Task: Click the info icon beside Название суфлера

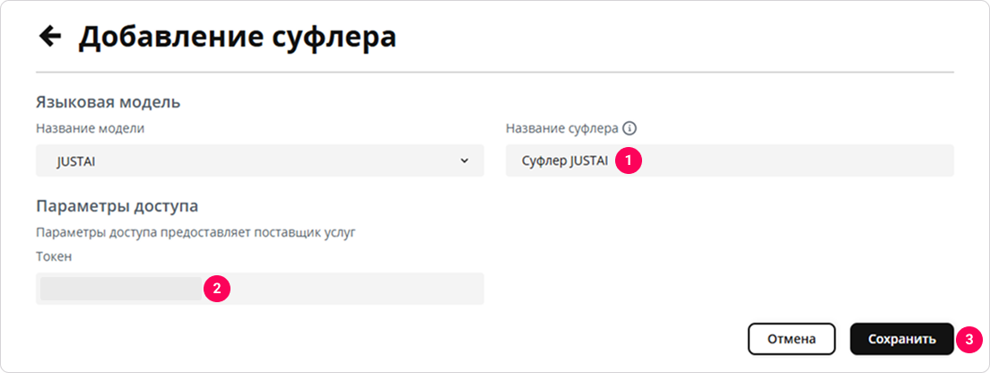Action: (x=629, y=129)
